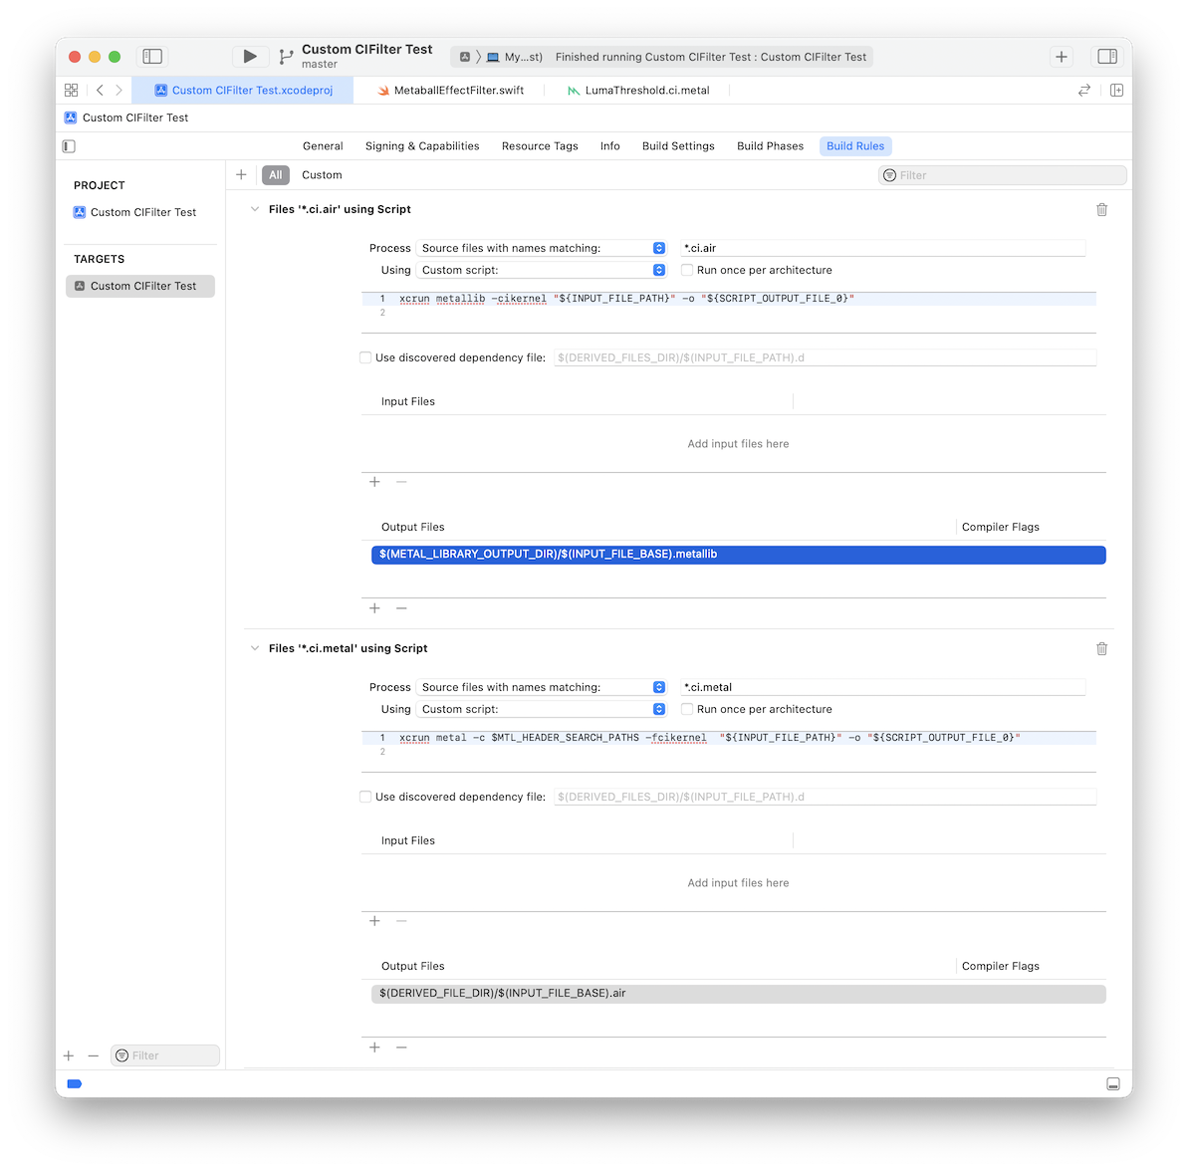
Task: Open the Resource Tags tab
Action: click(540, 146)
